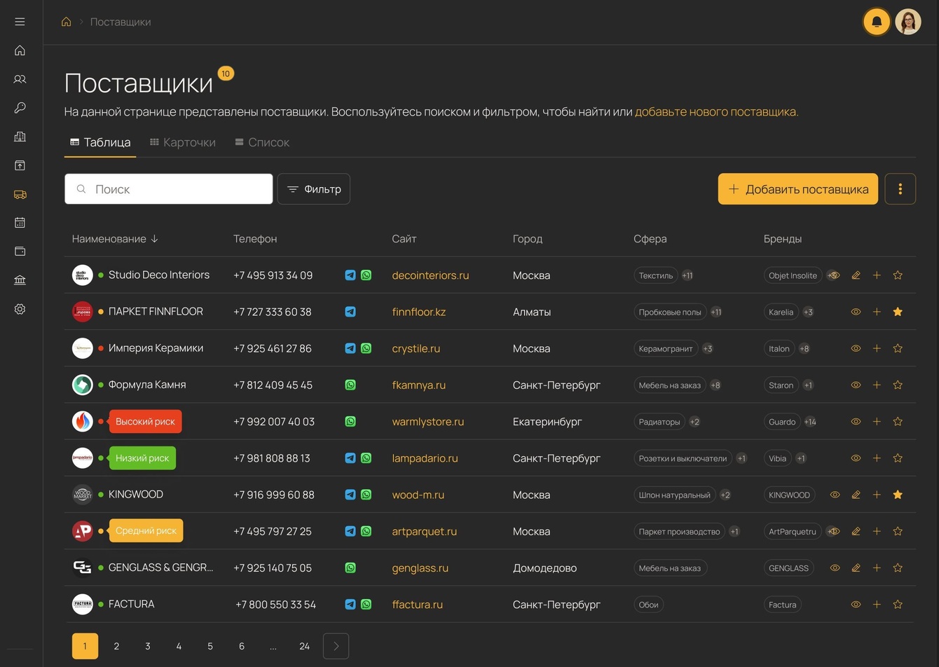Screen dimensions: 939x667
Task: Expand the hamburger menu in sidebar
Action: (20, 22)
